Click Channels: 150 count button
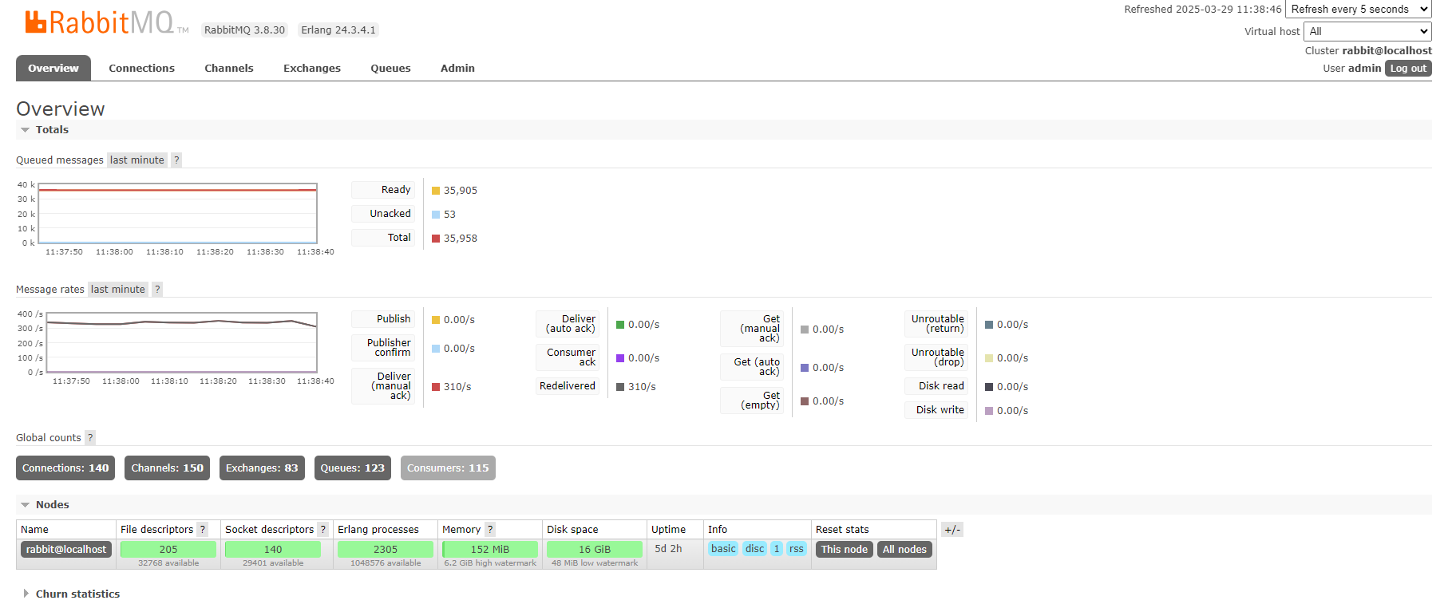The width and height of the screenshot is (1448, 600). click(x=167, y=468)
